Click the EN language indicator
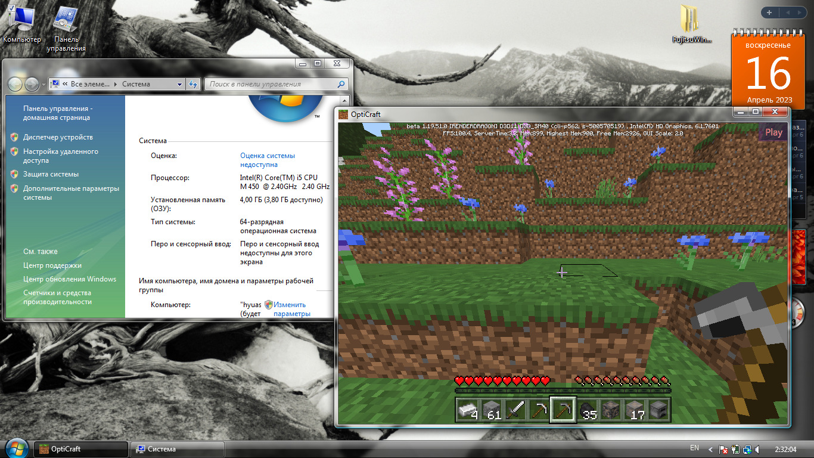This screenshot has height=458, width=814. click(x=694, y=448)
